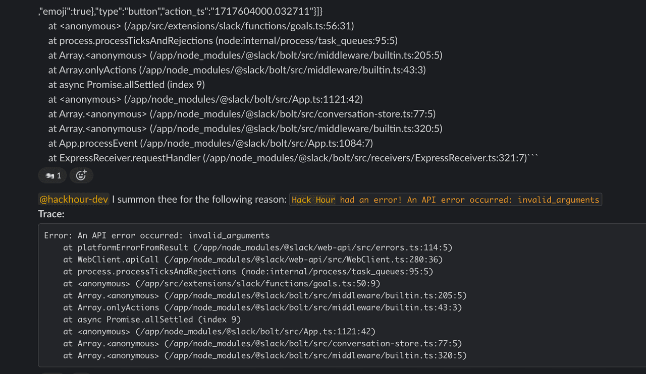Select the orange inline code "Hack Hour had an error!"
The height and width of the screenshot is (374, 646).
point(445,200)
